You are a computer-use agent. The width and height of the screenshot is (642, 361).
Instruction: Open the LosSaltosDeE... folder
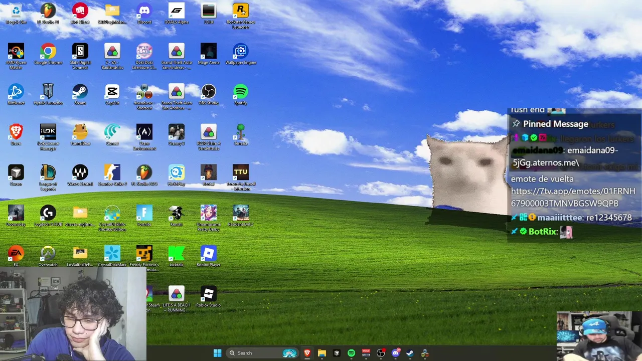click(x=80, y=256)
